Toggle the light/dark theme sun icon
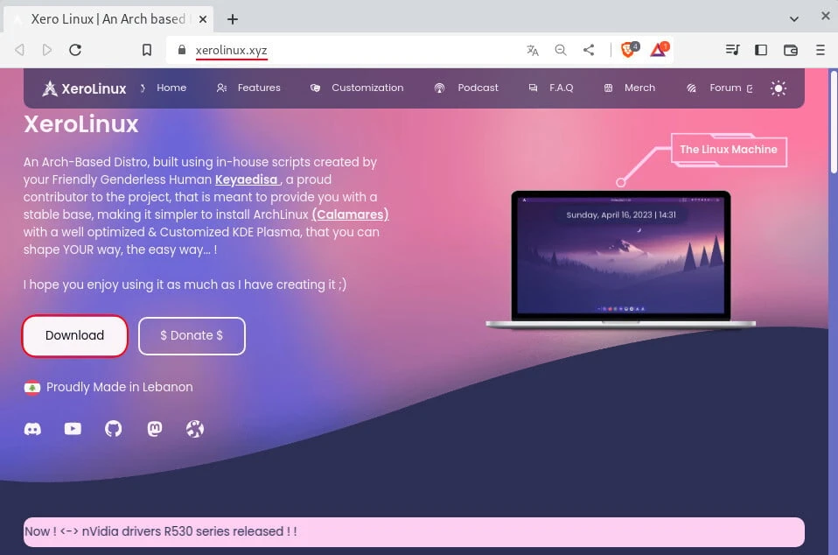Image resolution: width=838 pixels, height=555 pixels. (778, 88)
